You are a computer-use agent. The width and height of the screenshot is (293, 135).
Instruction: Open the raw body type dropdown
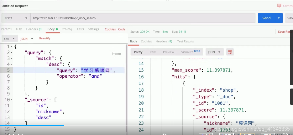(x=10, y=38)
